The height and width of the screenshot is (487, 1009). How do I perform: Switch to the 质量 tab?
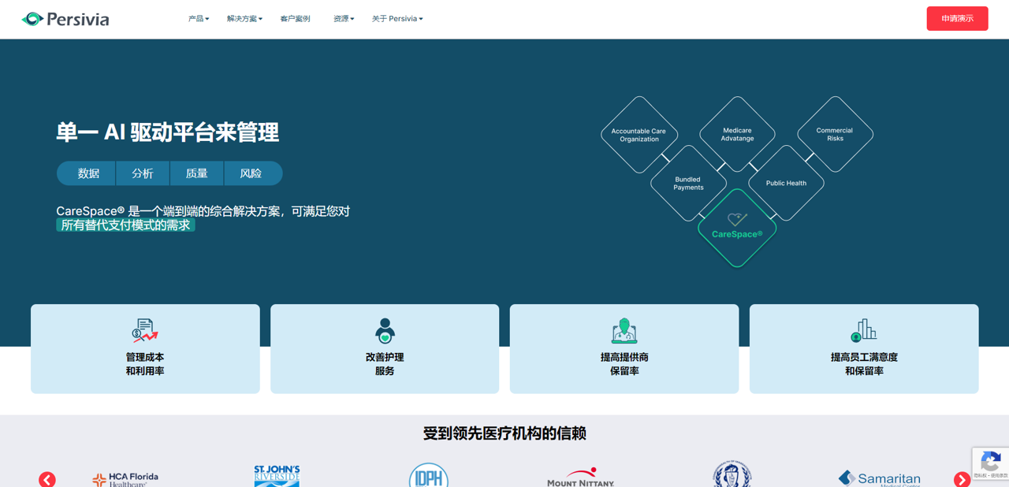pos(197,173)
